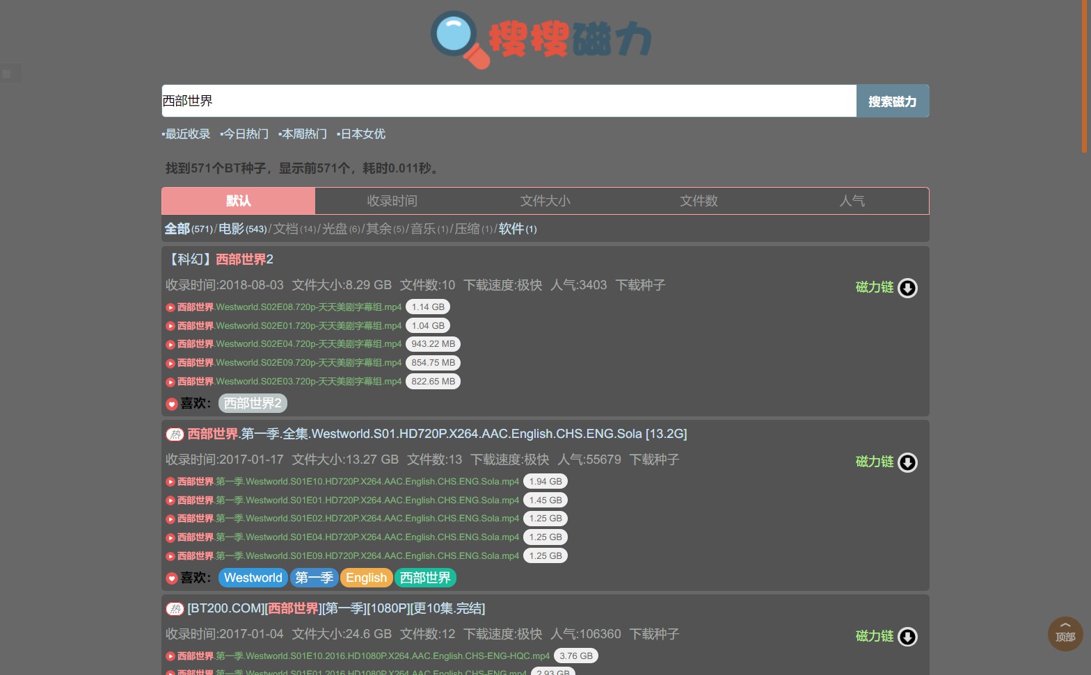The image size is (1091, 675).
Task: Click the 1.14 GB size badge
Action: click(428, 307)
